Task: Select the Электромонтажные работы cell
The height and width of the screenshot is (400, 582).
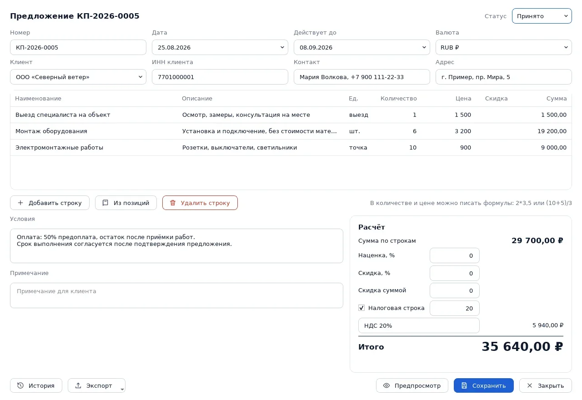Action: click(94, 148)
